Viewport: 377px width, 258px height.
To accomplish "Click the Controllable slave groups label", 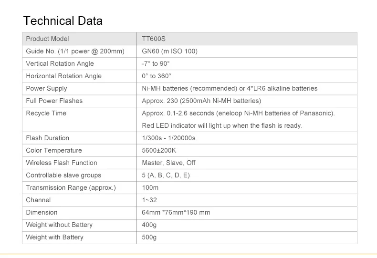I will (63, 175).
